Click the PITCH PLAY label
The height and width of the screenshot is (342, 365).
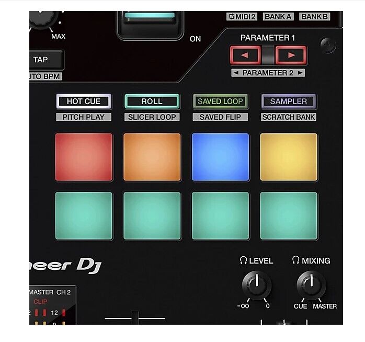click(x=84, y=117)
